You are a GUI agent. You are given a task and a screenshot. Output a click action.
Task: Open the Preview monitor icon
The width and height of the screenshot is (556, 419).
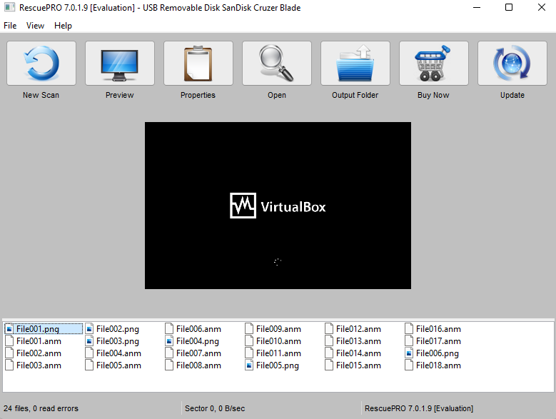pos(120,64)
